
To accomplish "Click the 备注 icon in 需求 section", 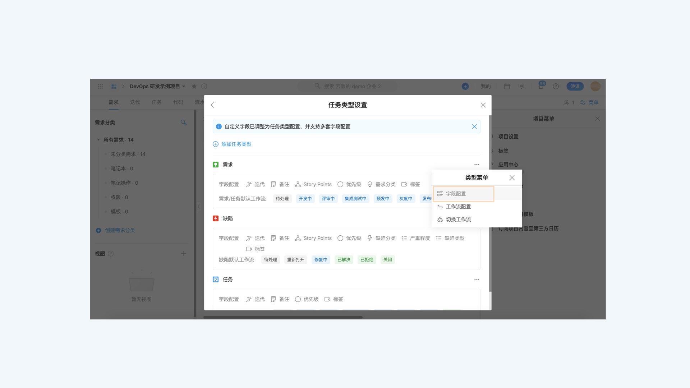I will pos(274,184).
